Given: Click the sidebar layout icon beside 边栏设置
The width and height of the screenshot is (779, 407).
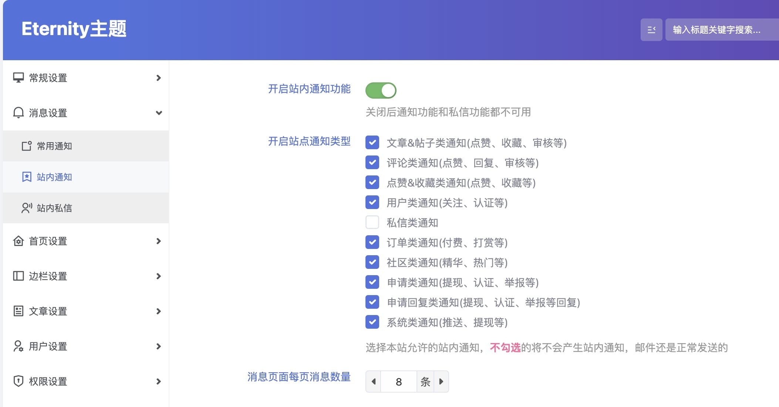Looking at the screenshot, I should tap(18, 276).
